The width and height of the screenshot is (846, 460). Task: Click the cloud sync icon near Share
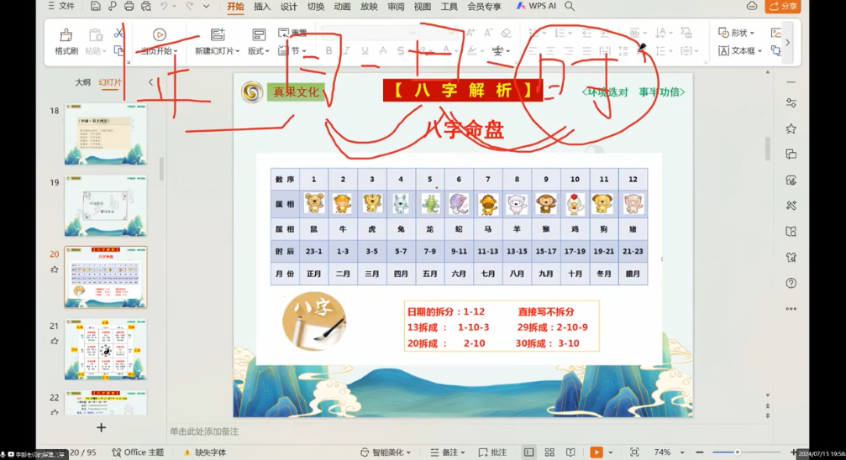coord(752,7)
